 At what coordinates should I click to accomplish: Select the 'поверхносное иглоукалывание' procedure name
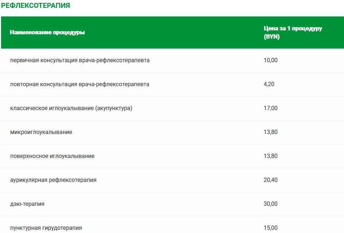tap(52, 156)
